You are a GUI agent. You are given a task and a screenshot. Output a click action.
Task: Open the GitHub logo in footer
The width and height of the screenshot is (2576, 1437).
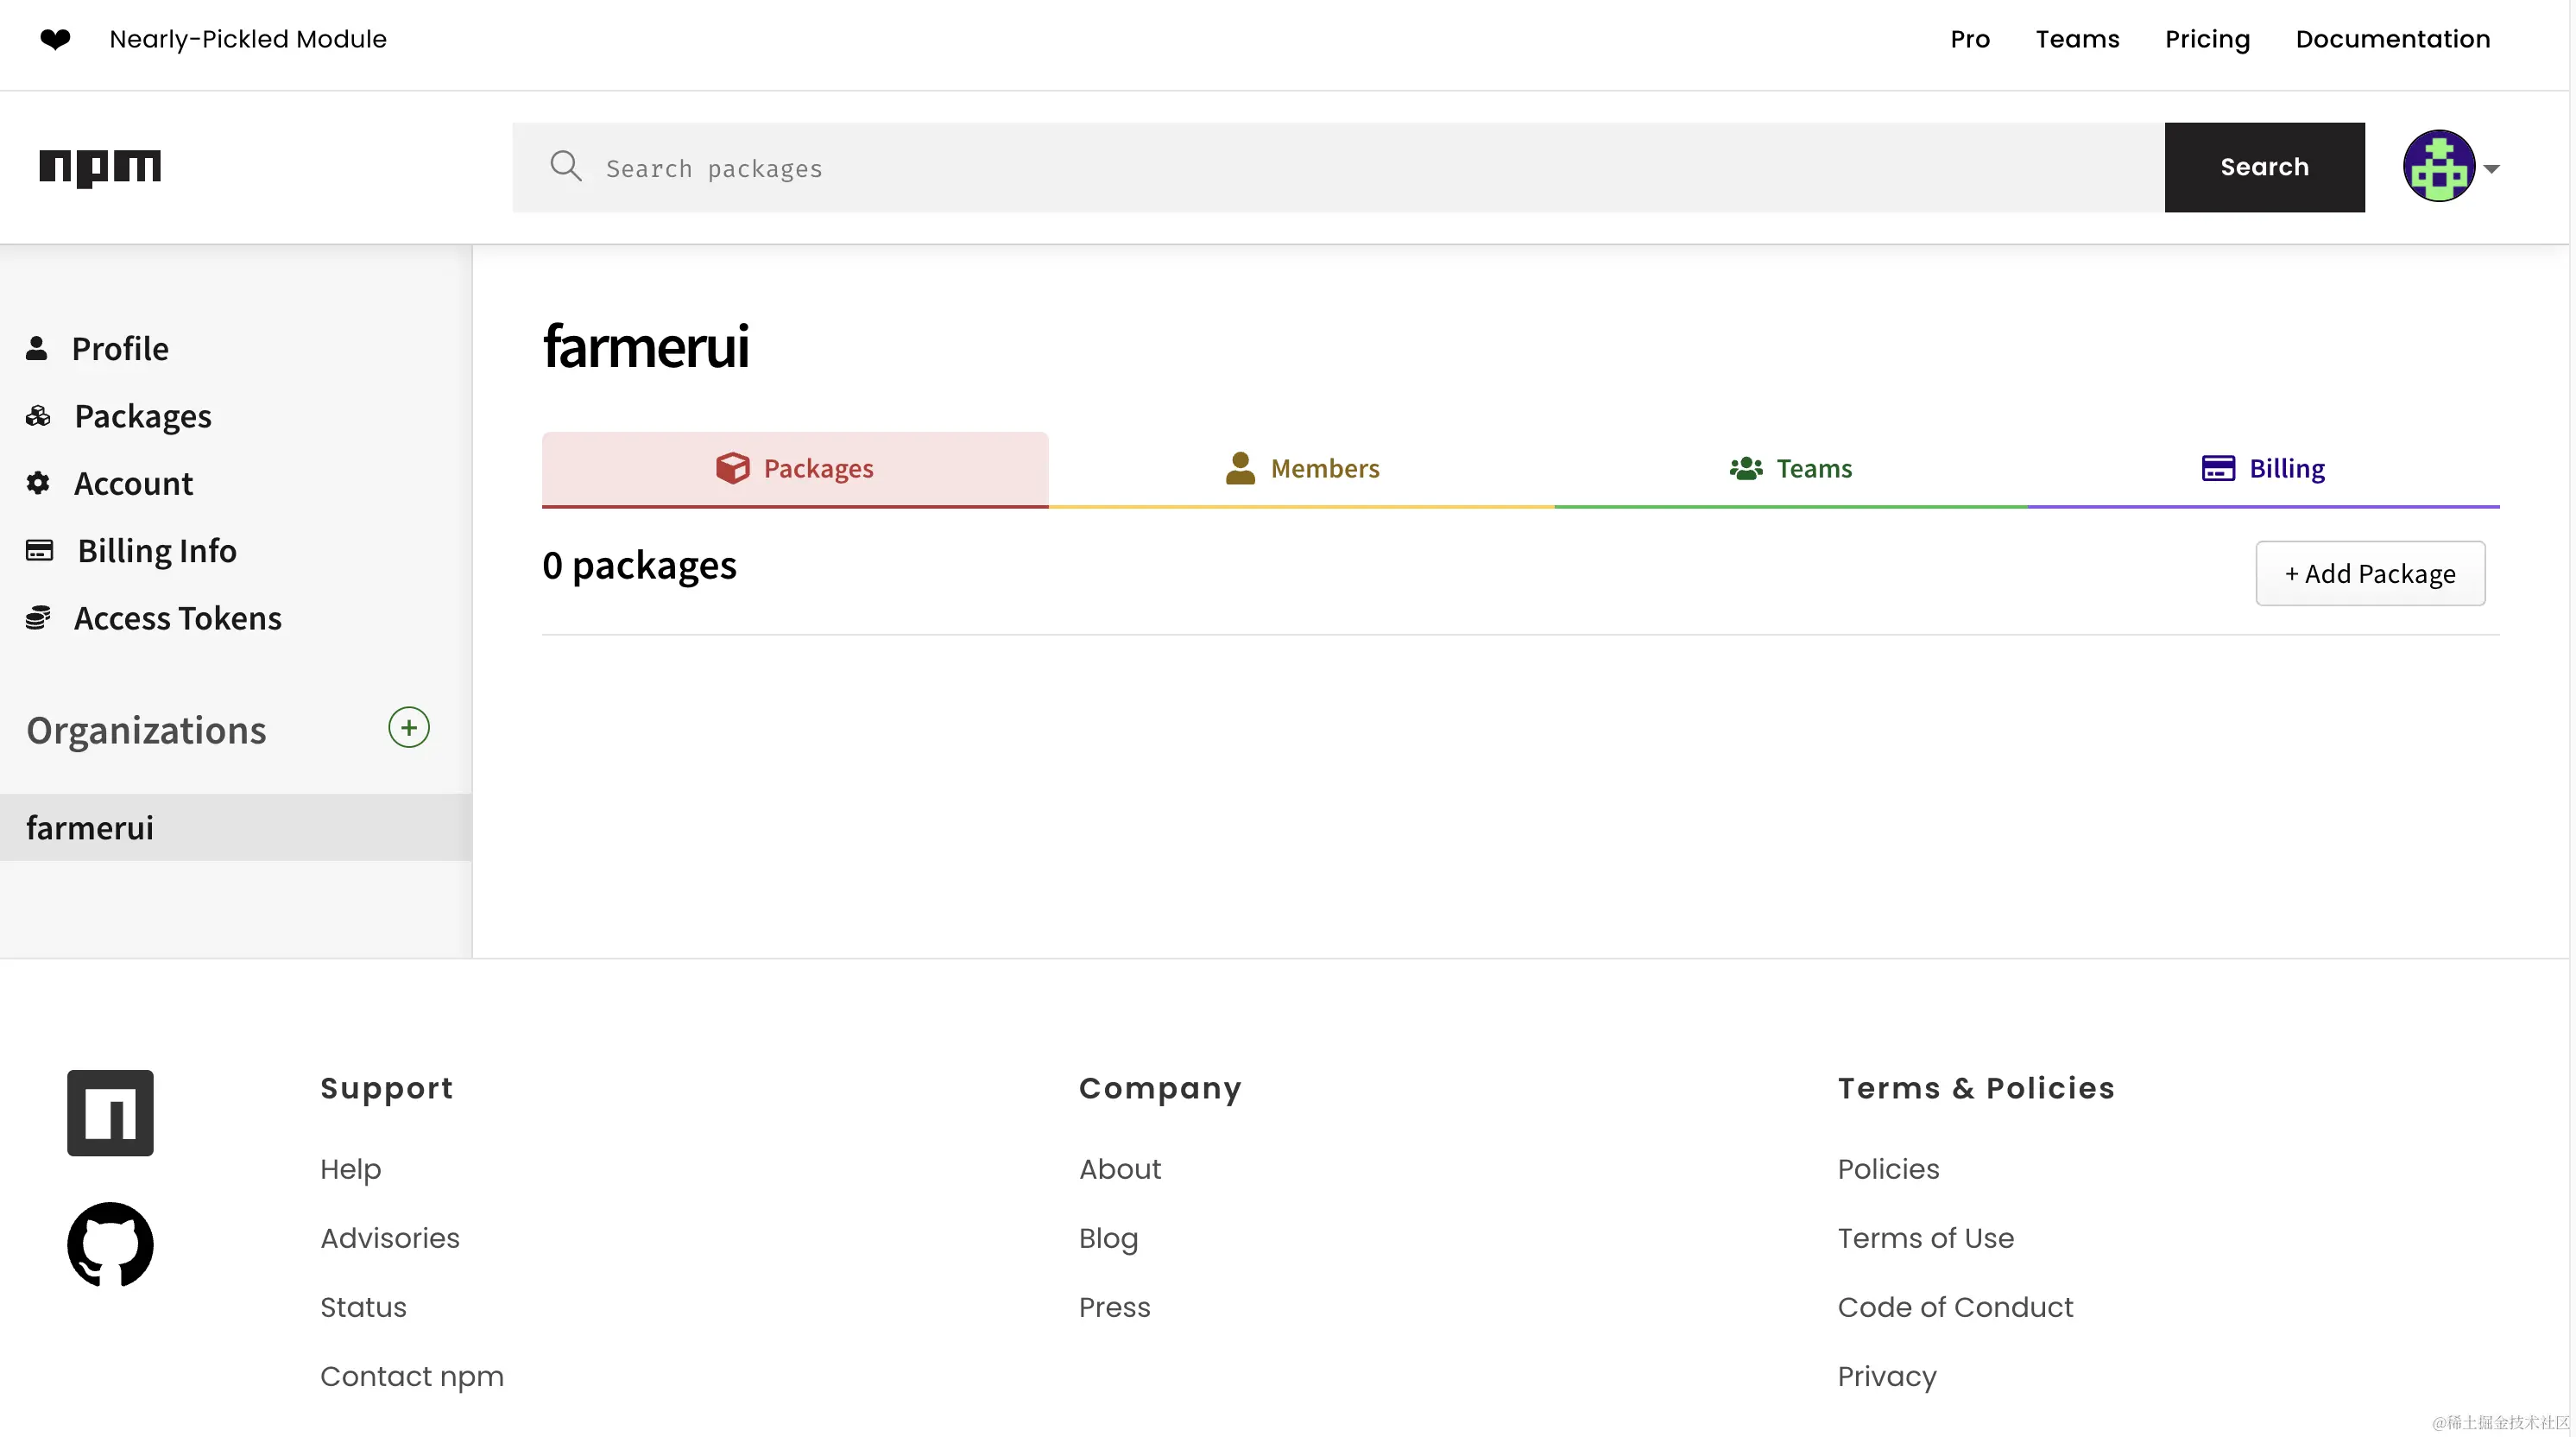tap(110, 1244)
